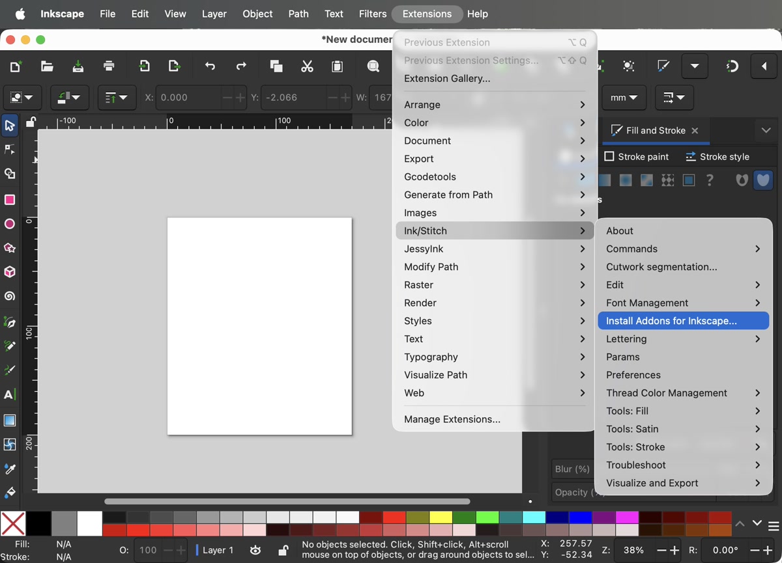The width and height of the screenshot is (782, 563).
Task: Switch to the Stroke style tab
Action: 717,156
